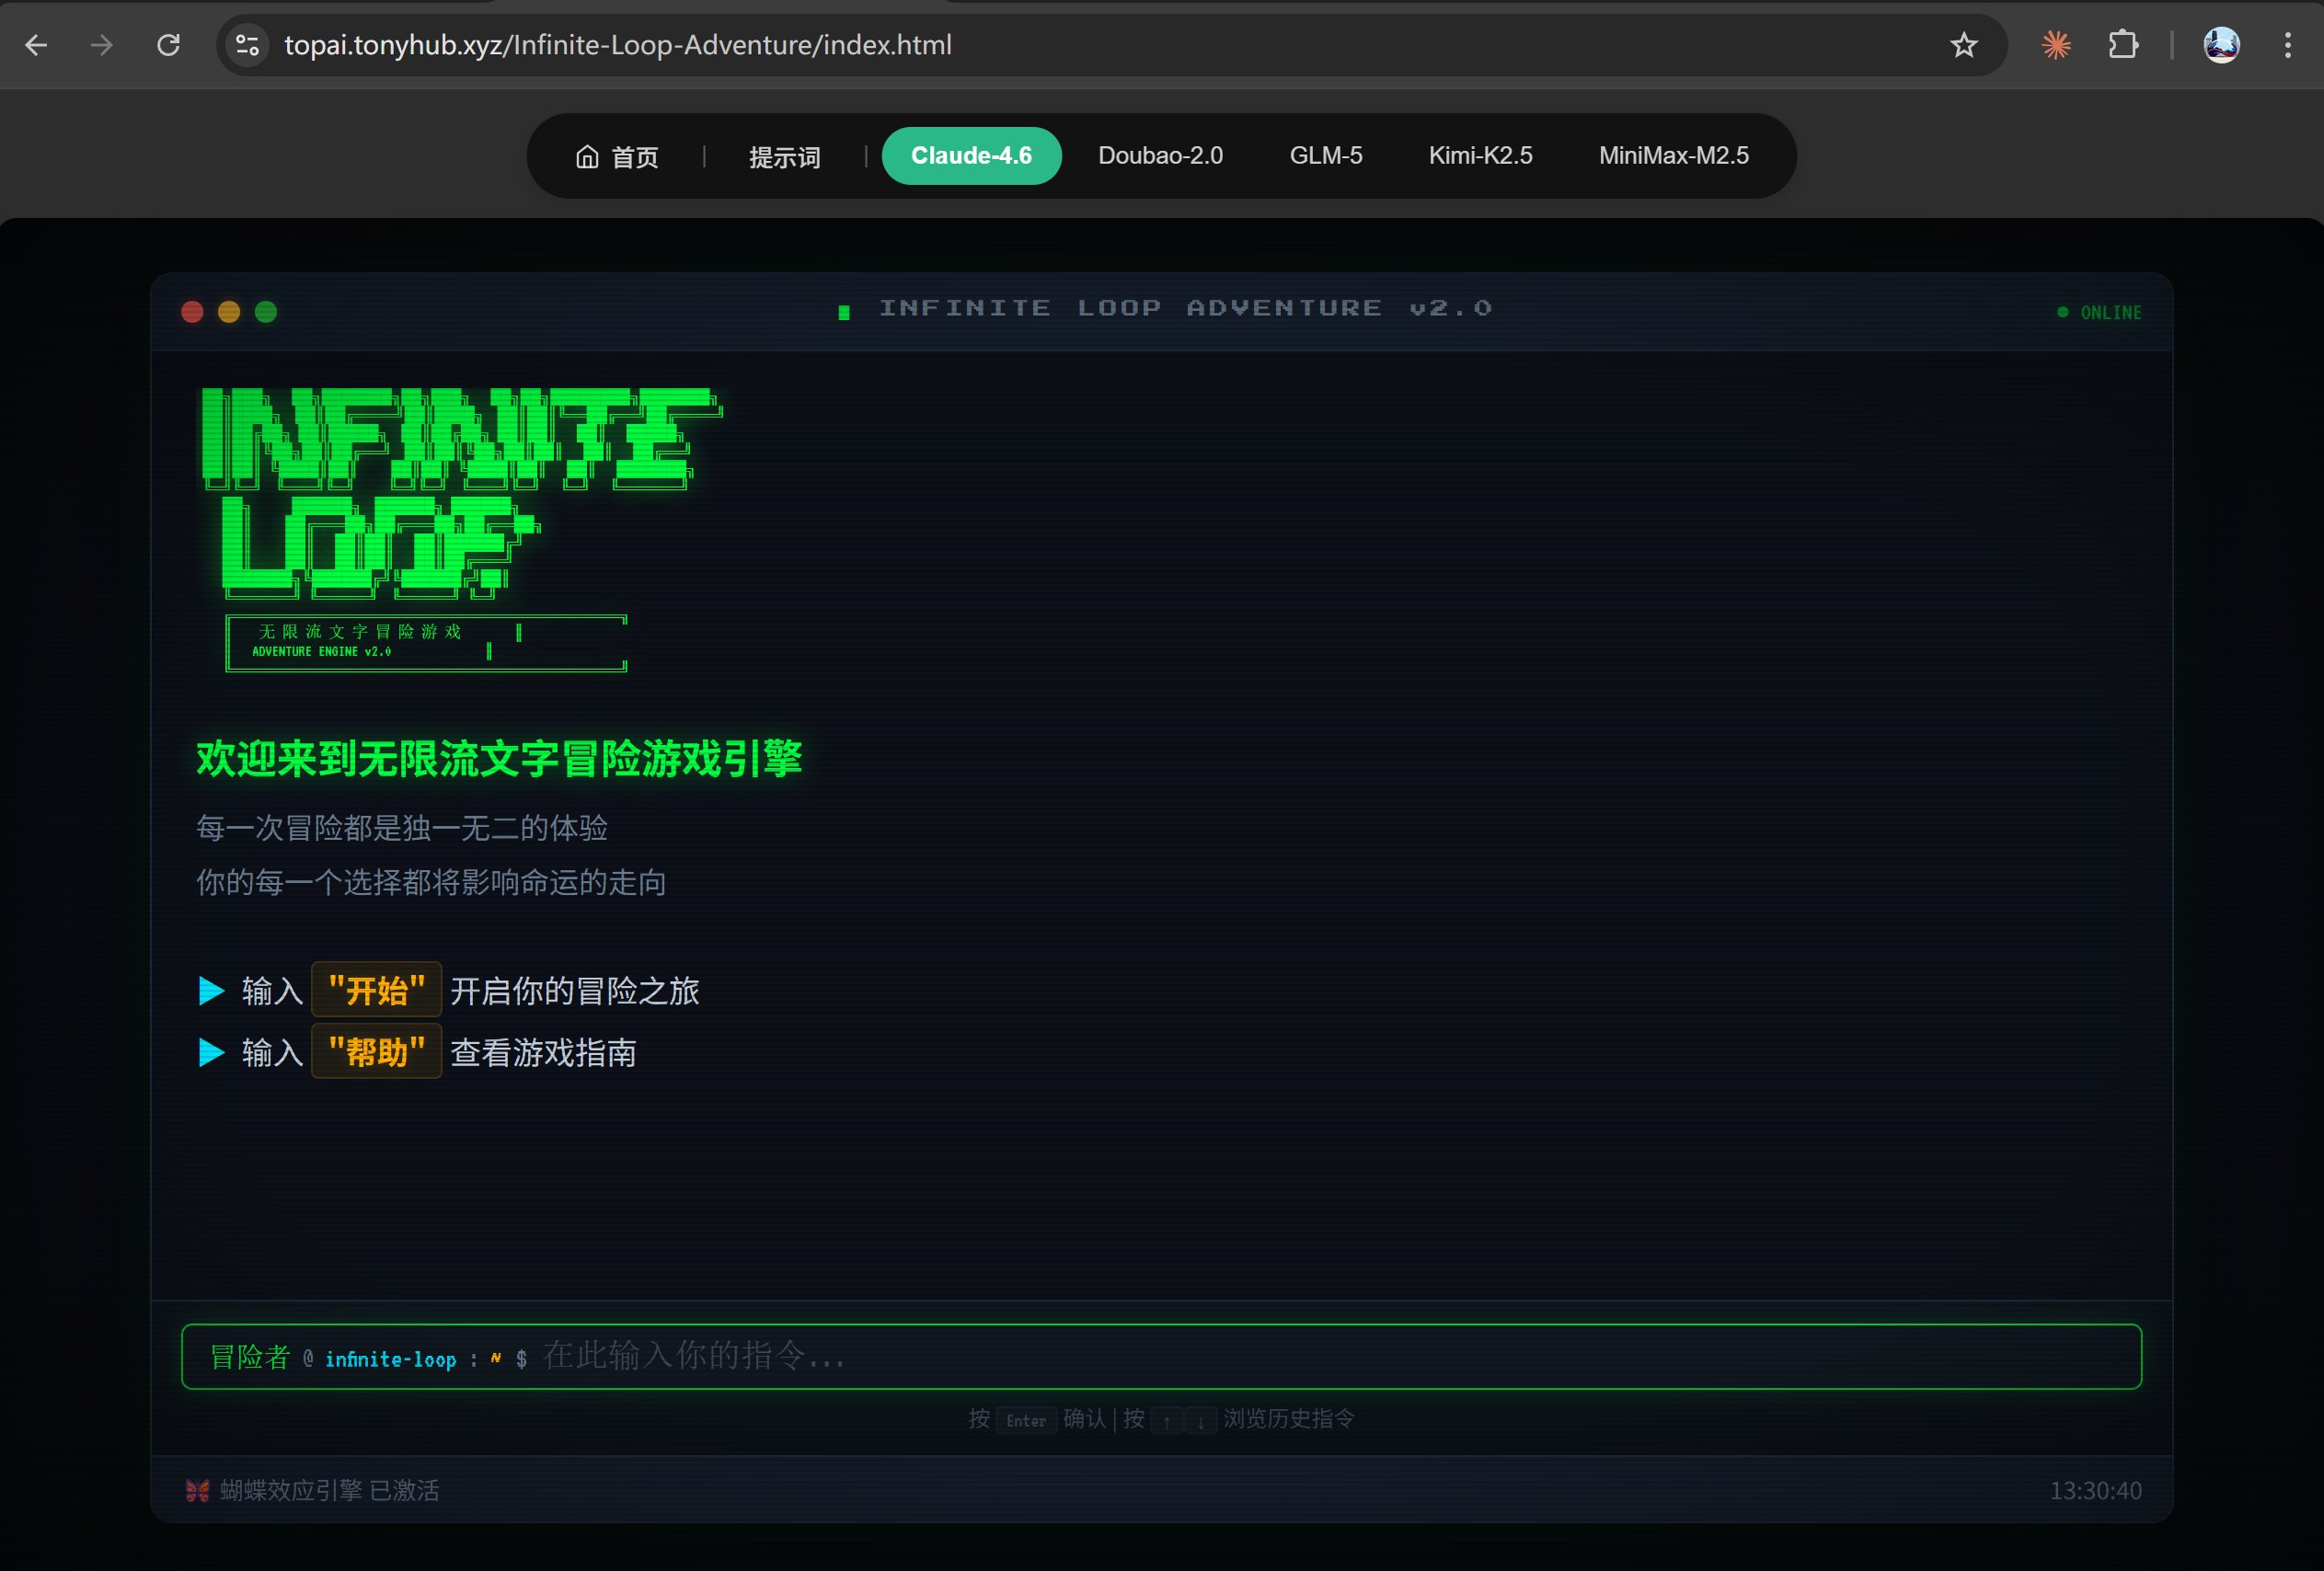
Task: Switch to Kimi-K2.5 tab
Action: tap(1480, 156)
